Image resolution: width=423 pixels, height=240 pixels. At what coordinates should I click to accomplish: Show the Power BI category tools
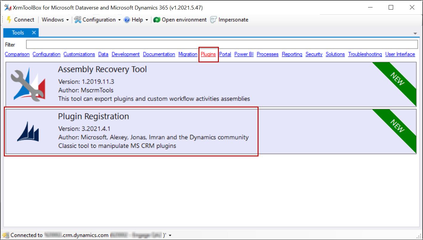click(244, 54)
